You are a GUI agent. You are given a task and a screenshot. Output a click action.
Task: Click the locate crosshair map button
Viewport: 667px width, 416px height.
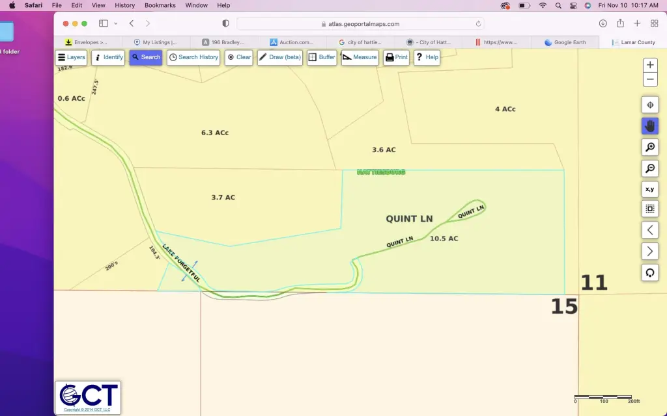pos(649,105)
